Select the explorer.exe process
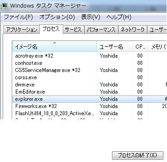The image size is (167, 162). (x=90, y=99)
